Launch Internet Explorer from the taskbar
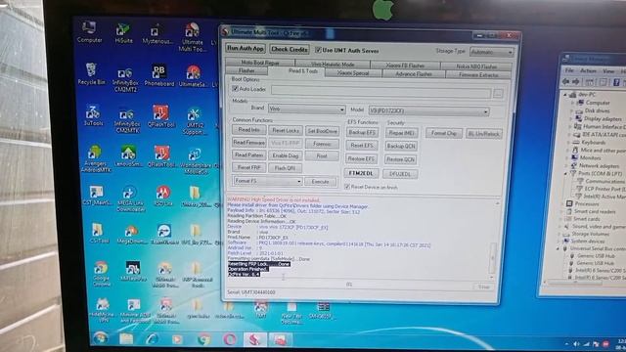 point(153,339)
